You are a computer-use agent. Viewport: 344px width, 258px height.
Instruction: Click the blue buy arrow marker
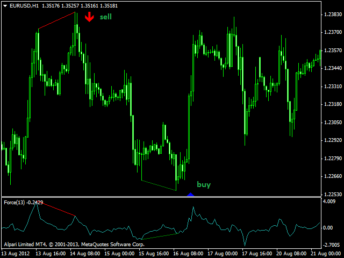pos(190,195)
